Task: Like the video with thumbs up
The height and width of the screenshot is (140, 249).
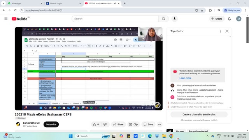Action: point(96,124)
